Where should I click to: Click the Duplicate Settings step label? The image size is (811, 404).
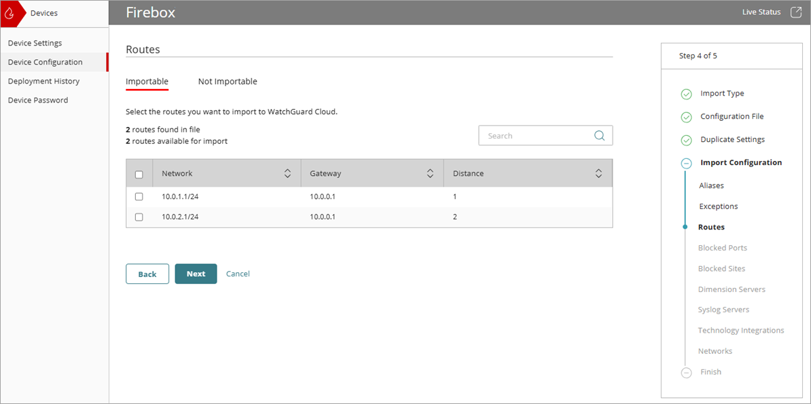pyautogui.click(x=732, y=140)
